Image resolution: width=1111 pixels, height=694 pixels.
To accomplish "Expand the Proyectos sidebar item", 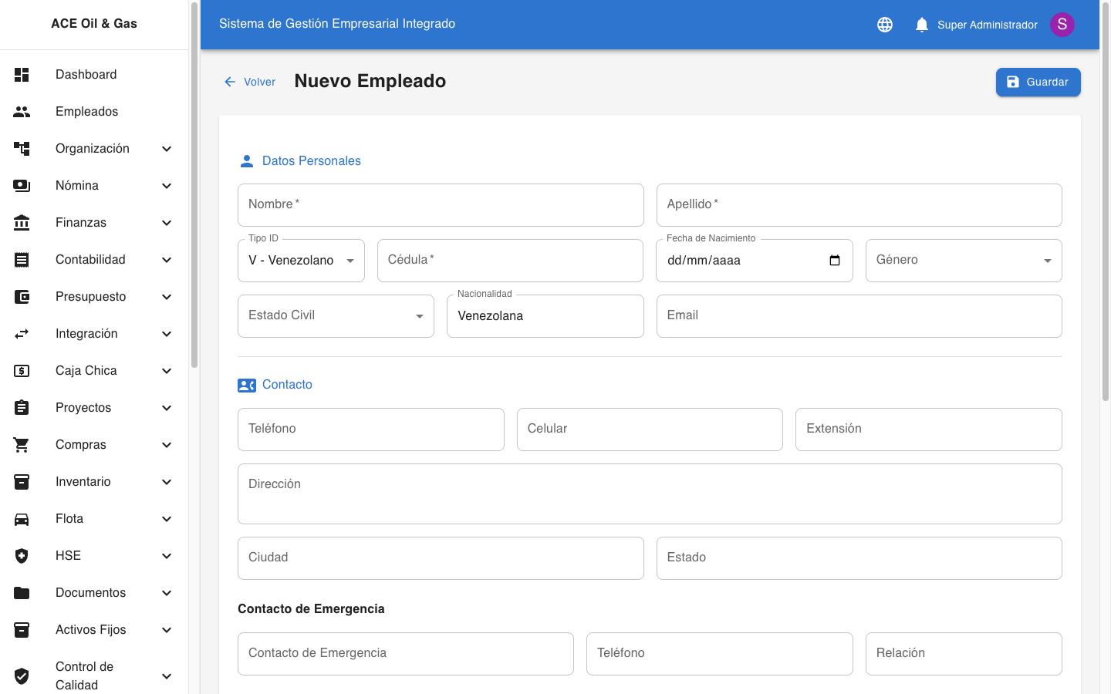I will tap(83, 408).
